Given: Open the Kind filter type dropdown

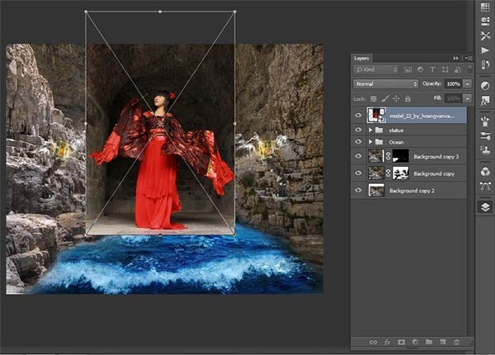Looking at the screenshot, I should point(376,69).
